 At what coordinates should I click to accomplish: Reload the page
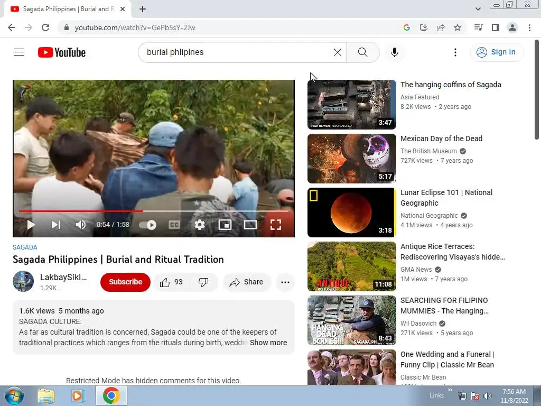click(45, 27)
